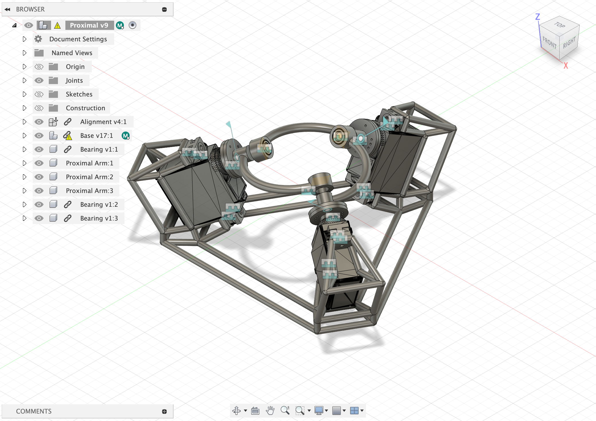Select the Zoom magnifier tool
The width and height of the screenshot is (596, 421).
[x=285, y=410]
